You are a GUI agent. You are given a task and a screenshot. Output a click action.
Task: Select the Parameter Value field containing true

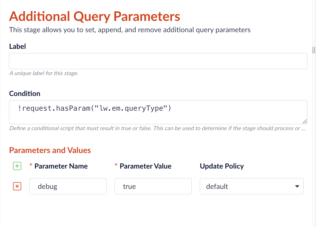153,186
